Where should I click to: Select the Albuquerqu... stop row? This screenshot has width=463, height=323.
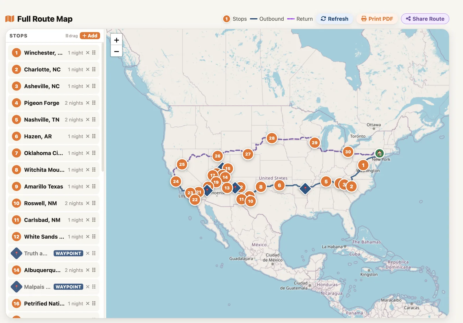[54, 270]
